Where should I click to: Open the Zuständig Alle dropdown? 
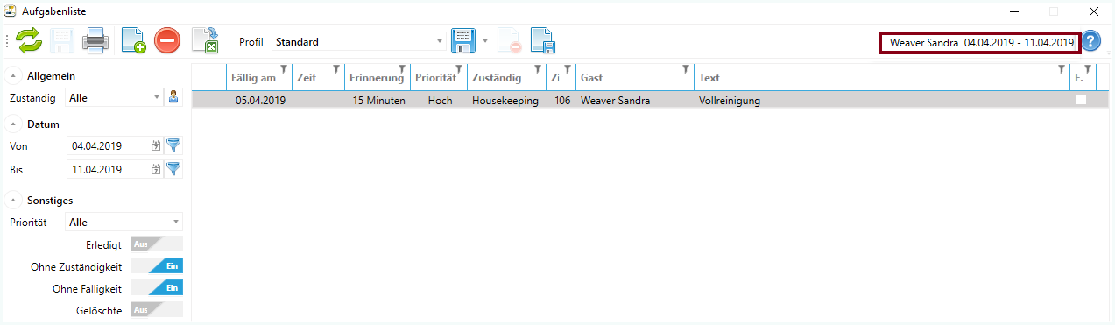point(115,98)
